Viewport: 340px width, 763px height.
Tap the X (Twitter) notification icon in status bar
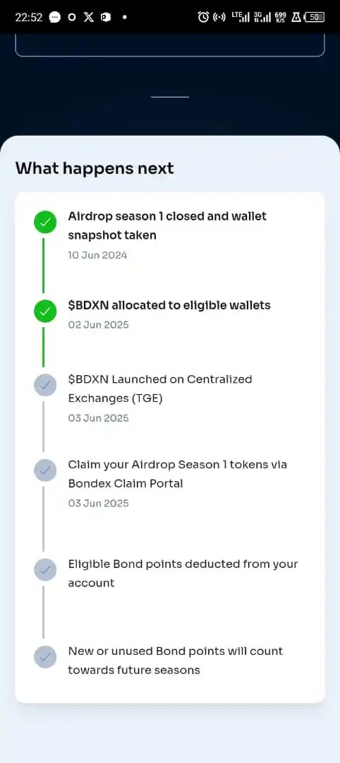click(88, 18)
